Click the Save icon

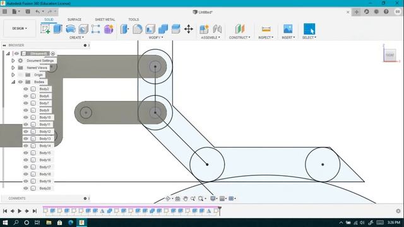pyautogui.click(x=28, y=11)
